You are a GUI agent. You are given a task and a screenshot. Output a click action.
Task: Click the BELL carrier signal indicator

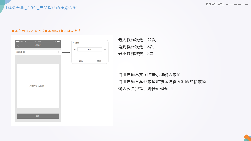[x=21, y=42]
